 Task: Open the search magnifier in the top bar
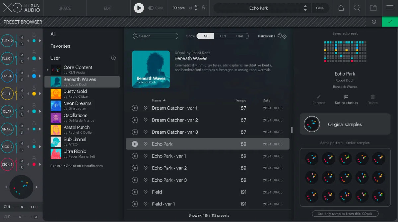click(x=357, y=8)
